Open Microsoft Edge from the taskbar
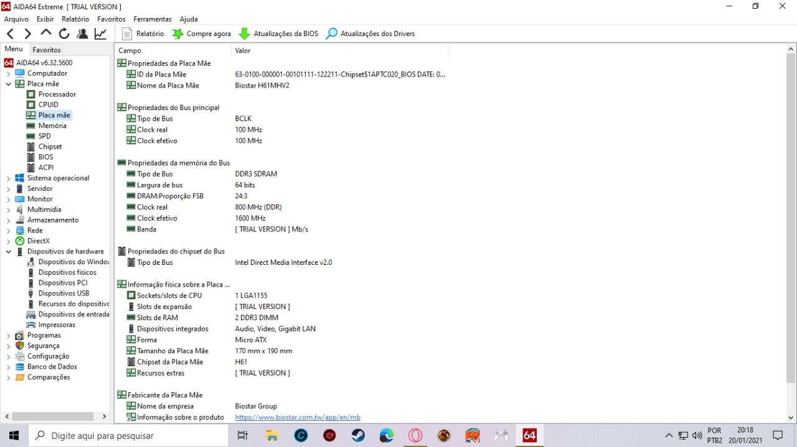This screenshot has height=447, width=797. 387,435
